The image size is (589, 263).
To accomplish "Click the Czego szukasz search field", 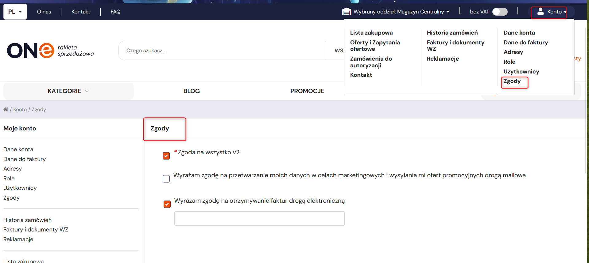I will [222, 51].
